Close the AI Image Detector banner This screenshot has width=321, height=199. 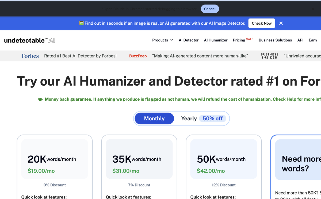pyautogui.click(x=281, y=23)
